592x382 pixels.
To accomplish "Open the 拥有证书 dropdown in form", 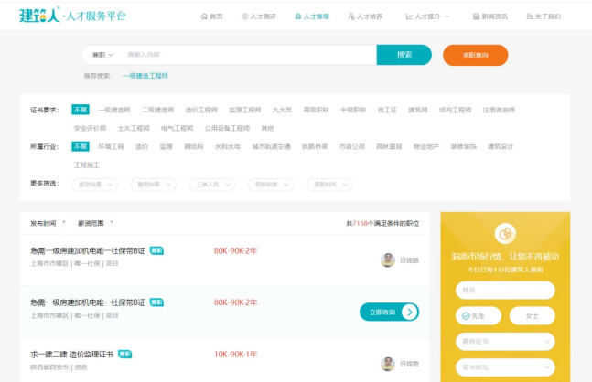I will click(505, 342).
